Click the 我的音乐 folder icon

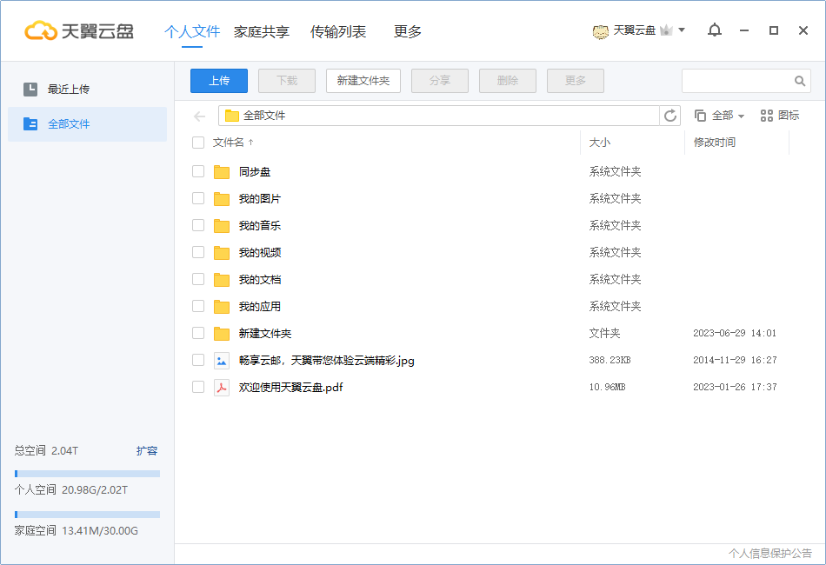tap(222, 226)
